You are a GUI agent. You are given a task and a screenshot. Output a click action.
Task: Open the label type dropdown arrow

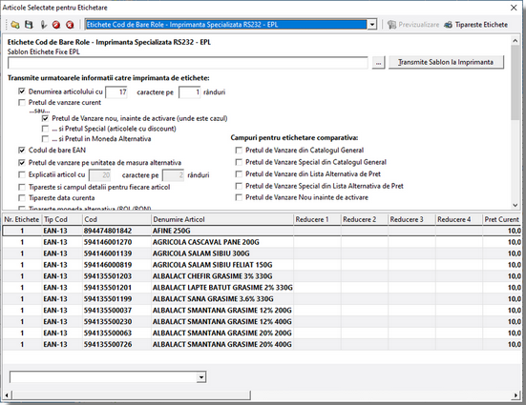tap(371, 25)
